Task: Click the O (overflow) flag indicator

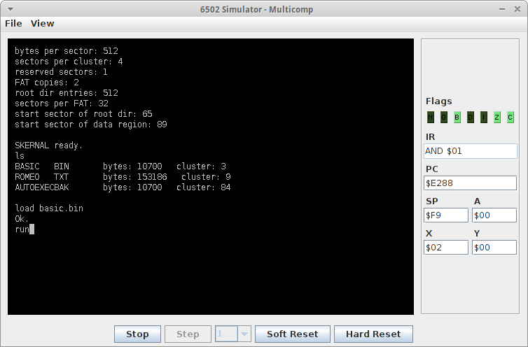Action: [x=444, y=118]
